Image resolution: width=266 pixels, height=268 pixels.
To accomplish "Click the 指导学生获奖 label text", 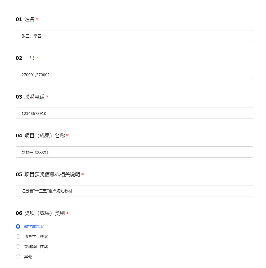I will (36, 237).
